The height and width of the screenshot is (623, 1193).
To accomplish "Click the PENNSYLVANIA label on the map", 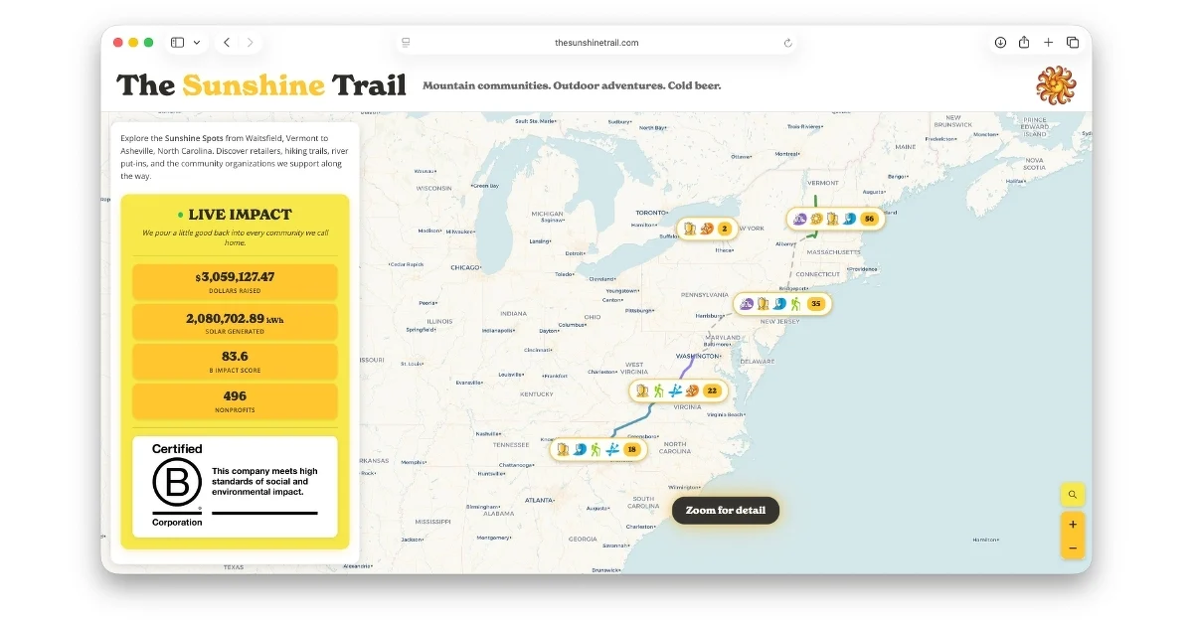I will coord(705,295).
